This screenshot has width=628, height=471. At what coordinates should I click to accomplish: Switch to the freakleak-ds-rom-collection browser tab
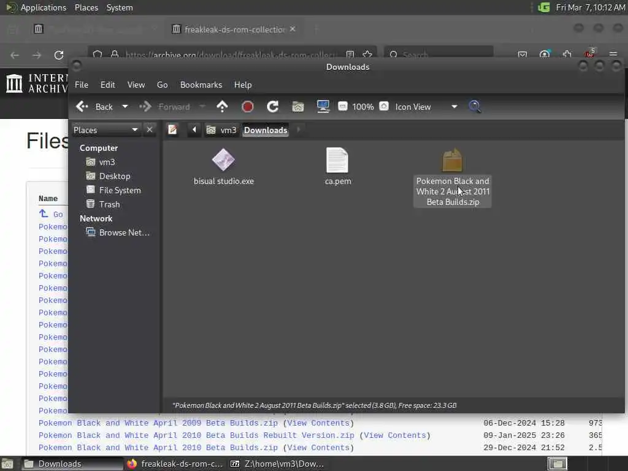pyautogui.click(x=233, y=29)
